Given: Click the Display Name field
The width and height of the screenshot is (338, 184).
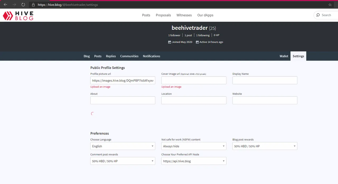Looking at the screenshot, I should (265, 81).
